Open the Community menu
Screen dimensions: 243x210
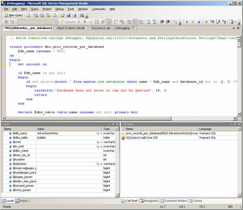tap(99, 9)
